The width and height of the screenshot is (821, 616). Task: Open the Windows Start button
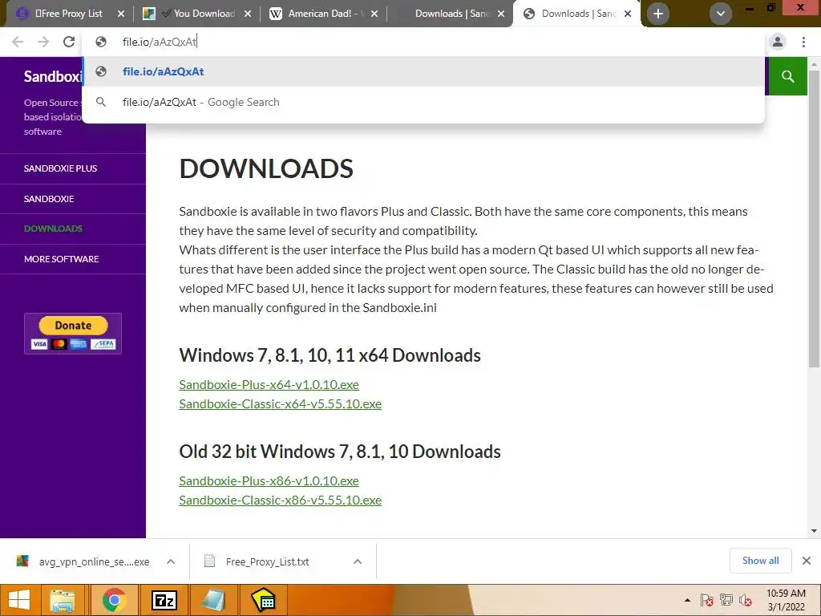tap(19, 600)
